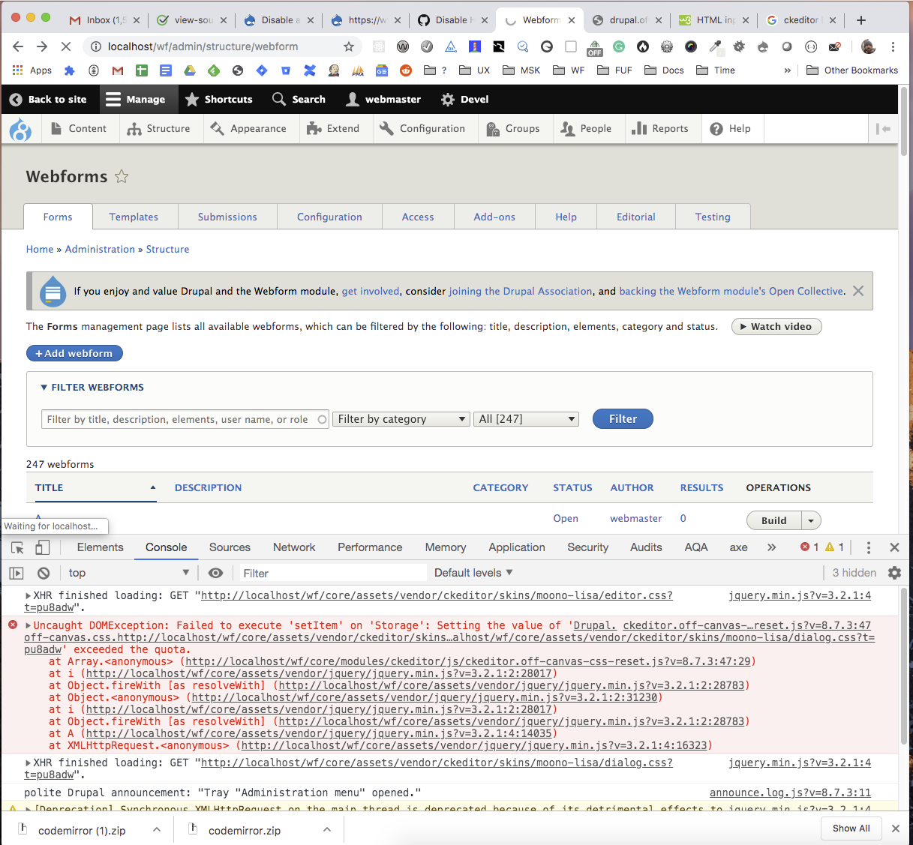Click the Grammarly extension icon
The image size is (913, 845).
point(618,46)
